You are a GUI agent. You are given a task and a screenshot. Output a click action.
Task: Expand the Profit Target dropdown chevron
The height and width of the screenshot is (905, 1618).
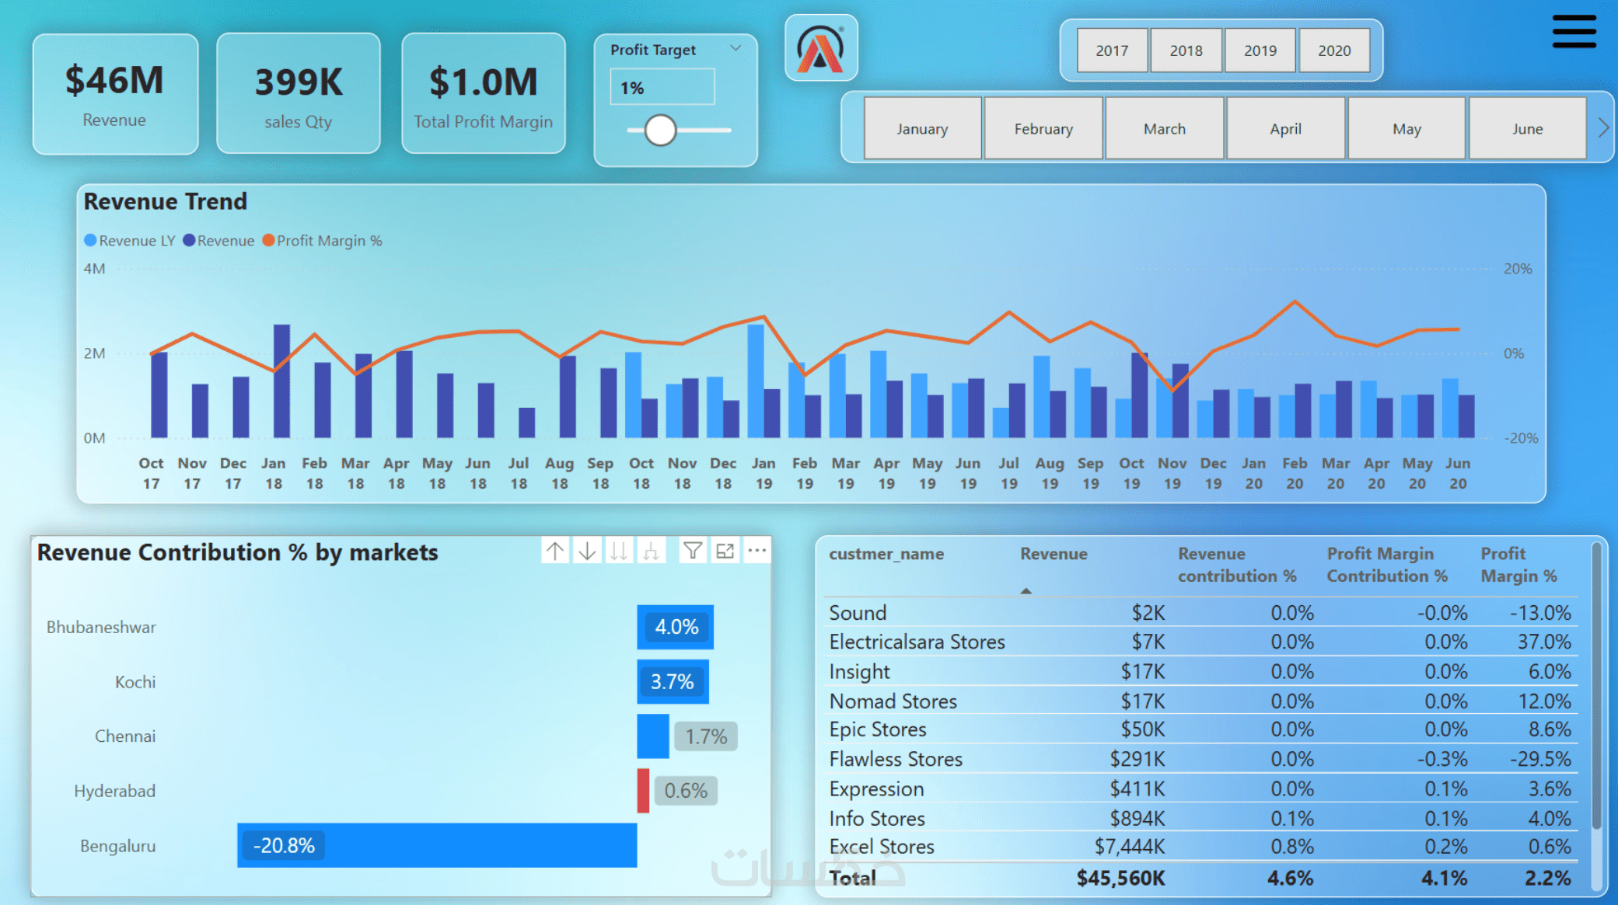736,48
